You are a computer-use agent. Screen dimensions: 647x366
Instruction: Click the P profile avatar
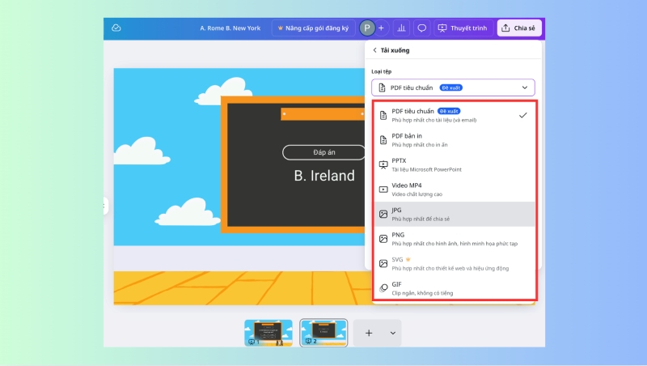pos(367,28)
